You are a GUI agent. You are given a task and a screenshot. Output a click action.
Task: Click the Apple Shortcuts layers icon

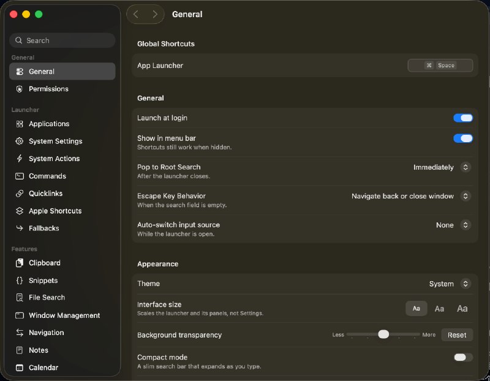click(x=20, y=211)
